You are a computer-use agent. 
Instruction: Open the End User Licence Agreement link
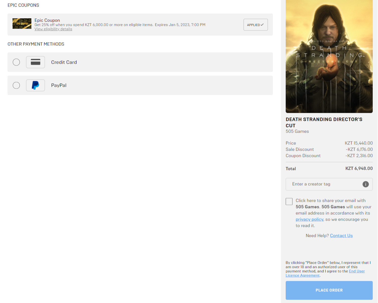(x=325, y=273)
